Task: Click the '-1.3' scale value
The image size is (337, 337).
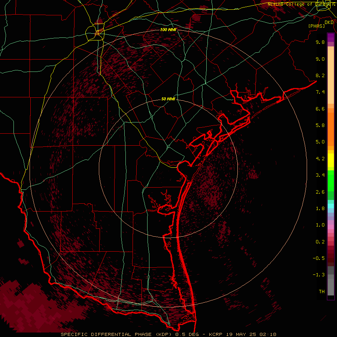Action: coord(319,275)
